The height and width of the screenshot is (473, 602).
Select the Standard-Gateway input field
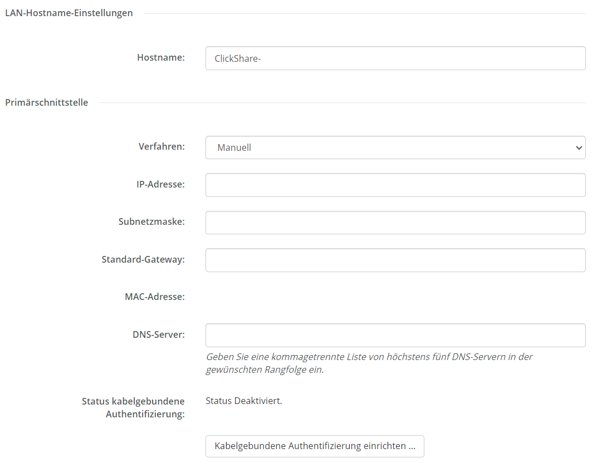click(x=395, y=260)
